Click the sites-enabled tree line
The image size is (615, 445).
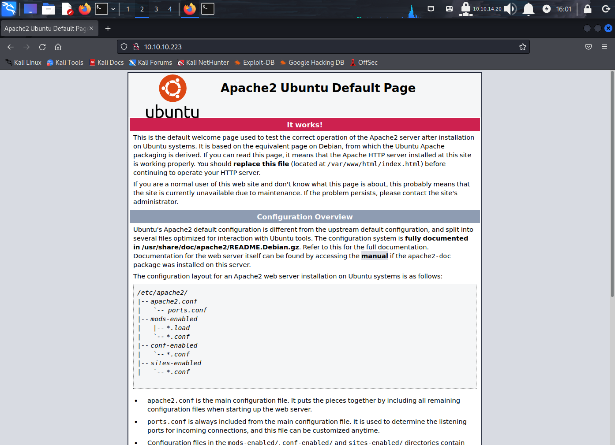(x=169, y=363)
